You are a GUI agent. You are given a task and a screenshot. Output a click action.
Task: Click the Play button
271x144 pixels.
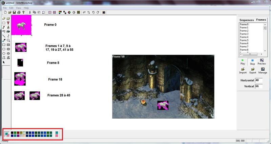pyautogui.click(x=243, y=62)
